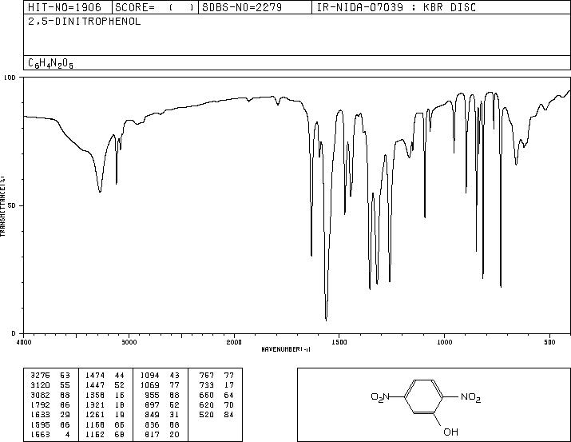Click peak table entry 733
This screenshot has height=442, width=571.
(207, 385)
